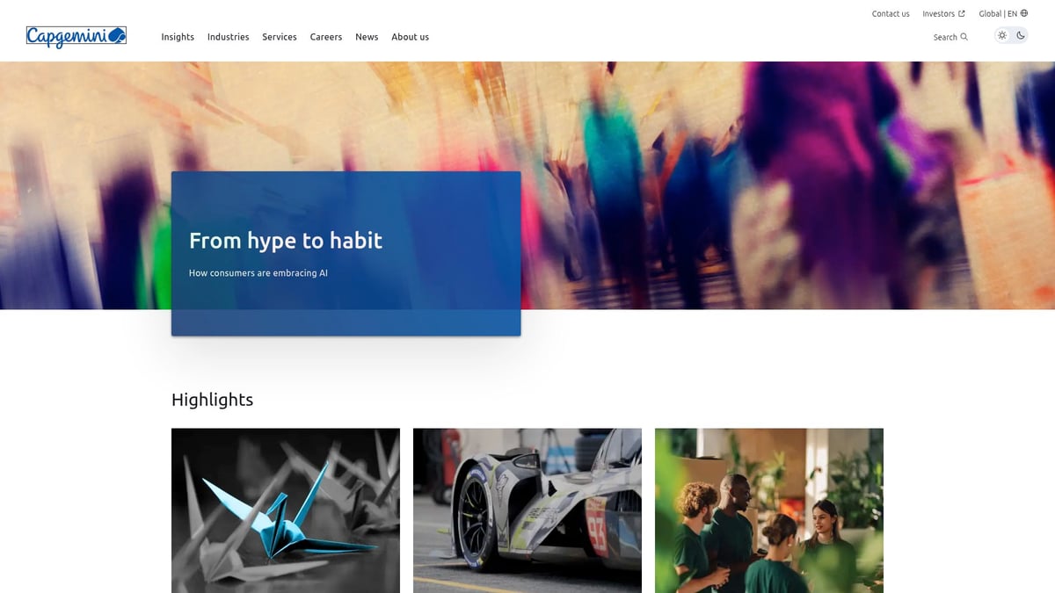Open the team in green shirts highlight
This screenshot has width=1055, height=593.
(769, 510)
